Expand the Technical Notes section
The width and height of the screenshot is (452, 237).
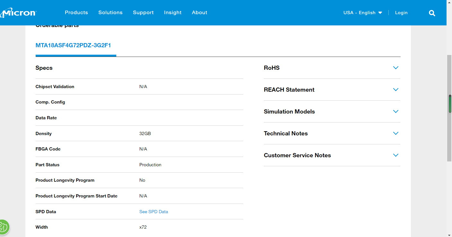click(332, 133)
